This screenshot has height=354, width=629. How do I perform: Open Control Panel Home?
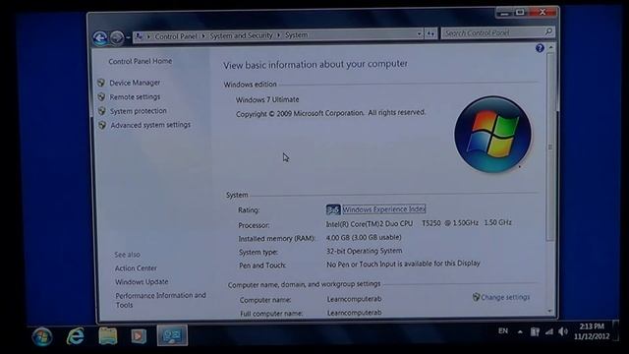pyautogui.click(x=140, y=61)
